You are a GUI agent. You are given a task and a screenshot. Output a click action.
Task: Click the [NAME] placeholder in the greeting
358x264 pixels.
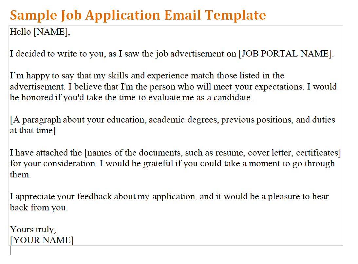52,32
